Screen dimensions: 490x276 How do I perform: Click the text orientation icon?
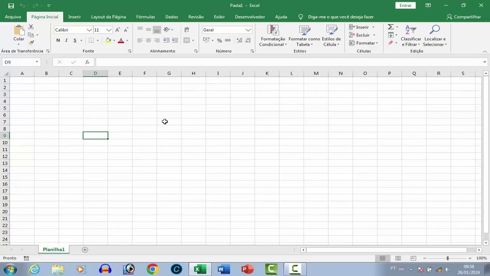tap(167, 30)
